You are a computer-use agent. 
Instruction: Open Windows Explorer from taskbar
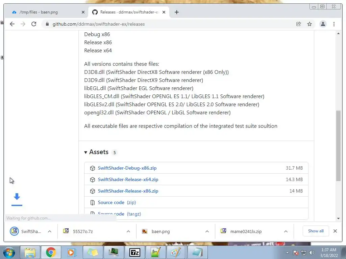point(30,252)
